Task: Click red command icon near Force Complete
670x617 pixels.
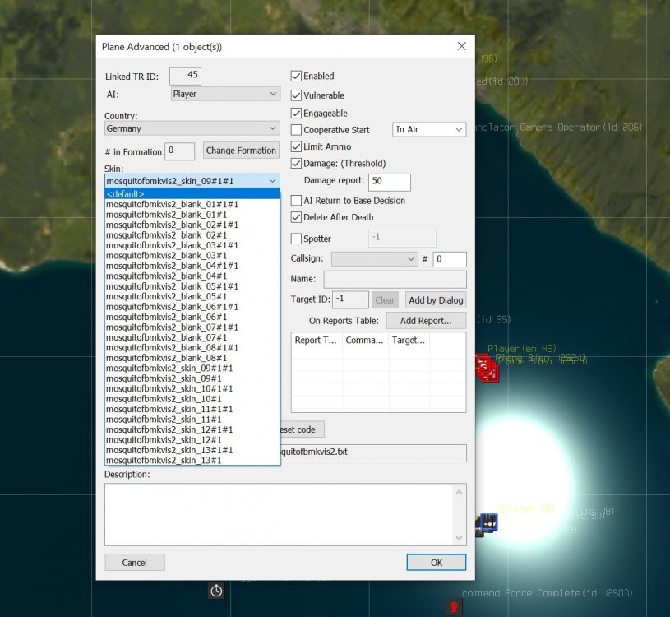Action: point(453,607)
